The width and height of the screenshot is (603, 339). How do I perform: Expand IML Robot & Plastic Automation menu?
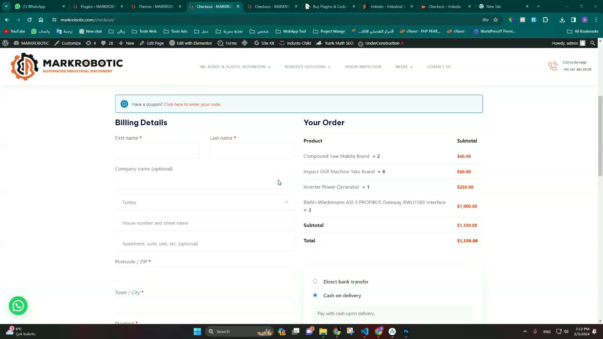(235, 67)
